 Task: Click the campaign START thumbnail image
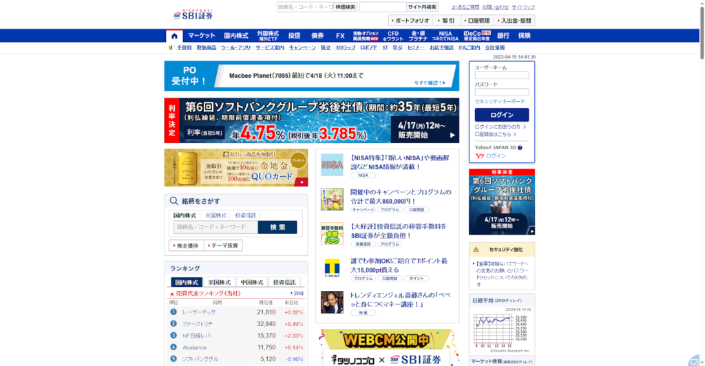tap(332, 199)
